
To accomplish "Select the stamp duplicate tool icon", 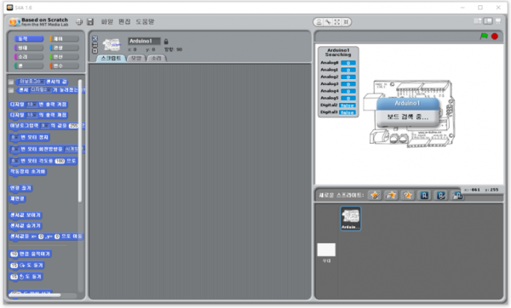I will [x=319, y=22].
